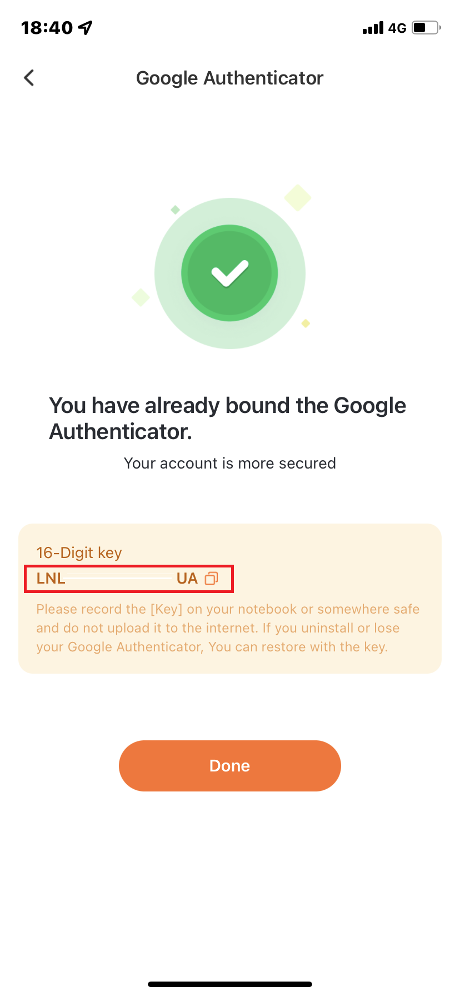Tap the green checkmark success icon
The image size is (460, 996).
[x=229, y=273]
